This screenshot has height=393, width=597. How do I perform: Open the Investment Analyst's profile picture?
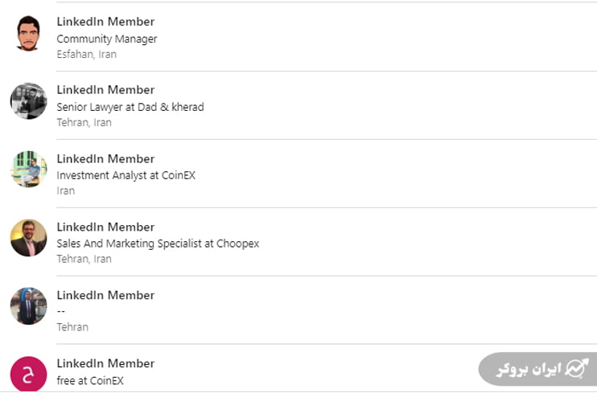point(28,169)
